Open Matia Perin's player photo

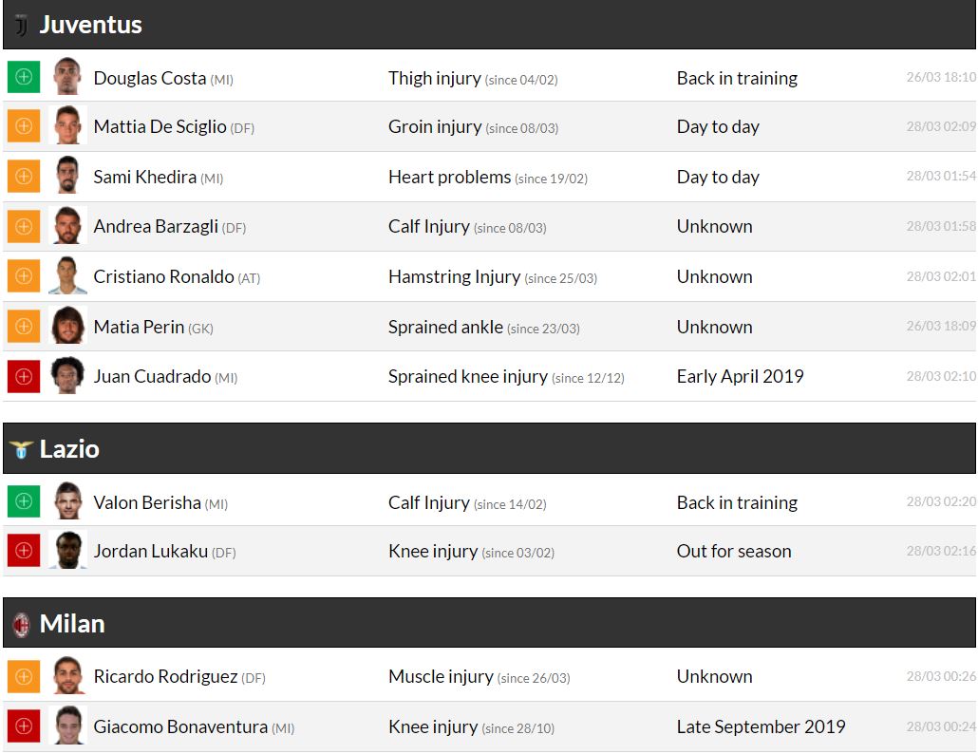[68, 327]
